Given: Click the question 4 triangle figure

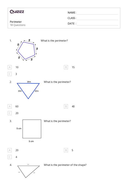Looking at the screenshot, I should coord(28,171).
